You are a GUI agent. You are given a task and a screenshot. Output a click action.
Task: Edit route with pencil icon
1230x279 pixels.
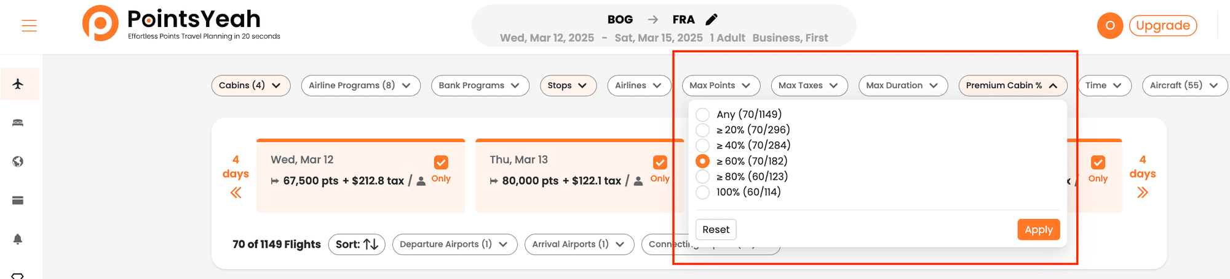712,20
